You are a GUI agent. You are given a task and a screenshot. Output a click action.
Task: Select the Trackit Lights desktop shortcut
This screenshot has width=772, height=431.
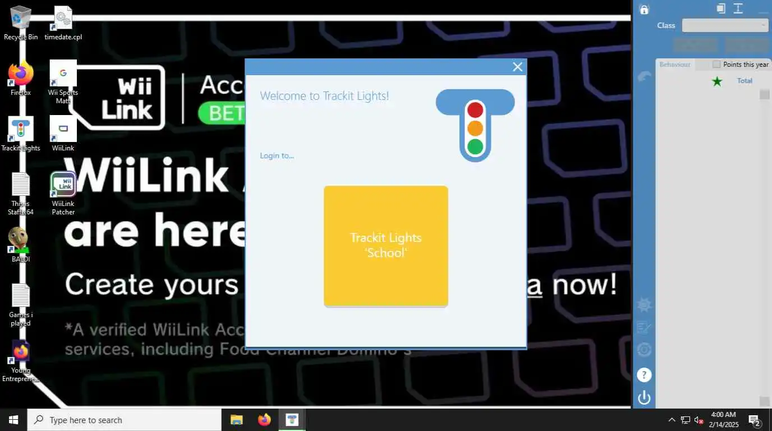pos(21,134)
